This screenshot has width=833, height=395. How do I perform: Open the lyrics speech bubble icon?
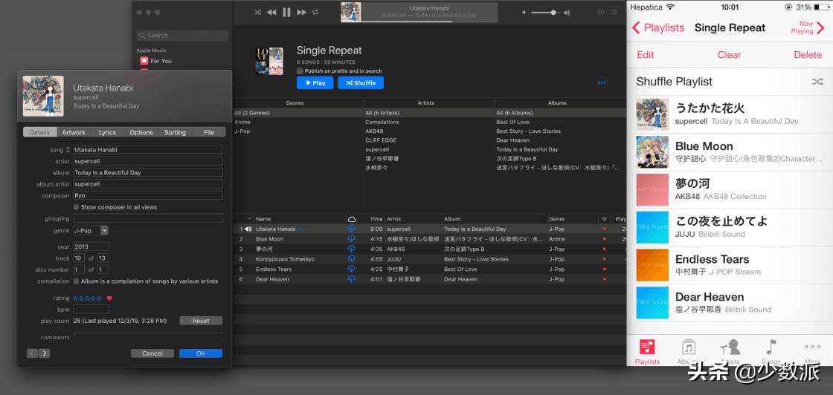tap(601, 13)
